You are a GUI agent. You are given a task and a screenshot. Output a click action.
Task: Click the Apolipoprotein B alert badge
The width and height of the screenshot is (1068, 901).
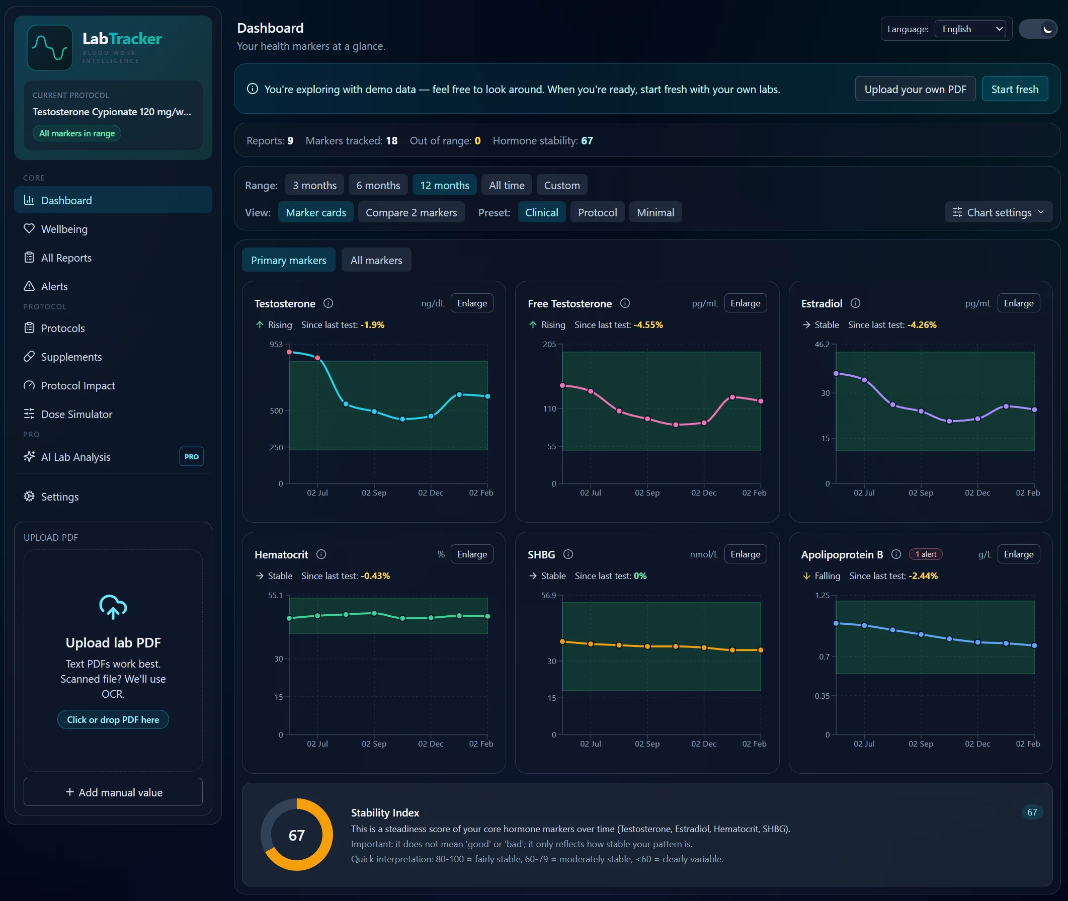click(926, 554)
